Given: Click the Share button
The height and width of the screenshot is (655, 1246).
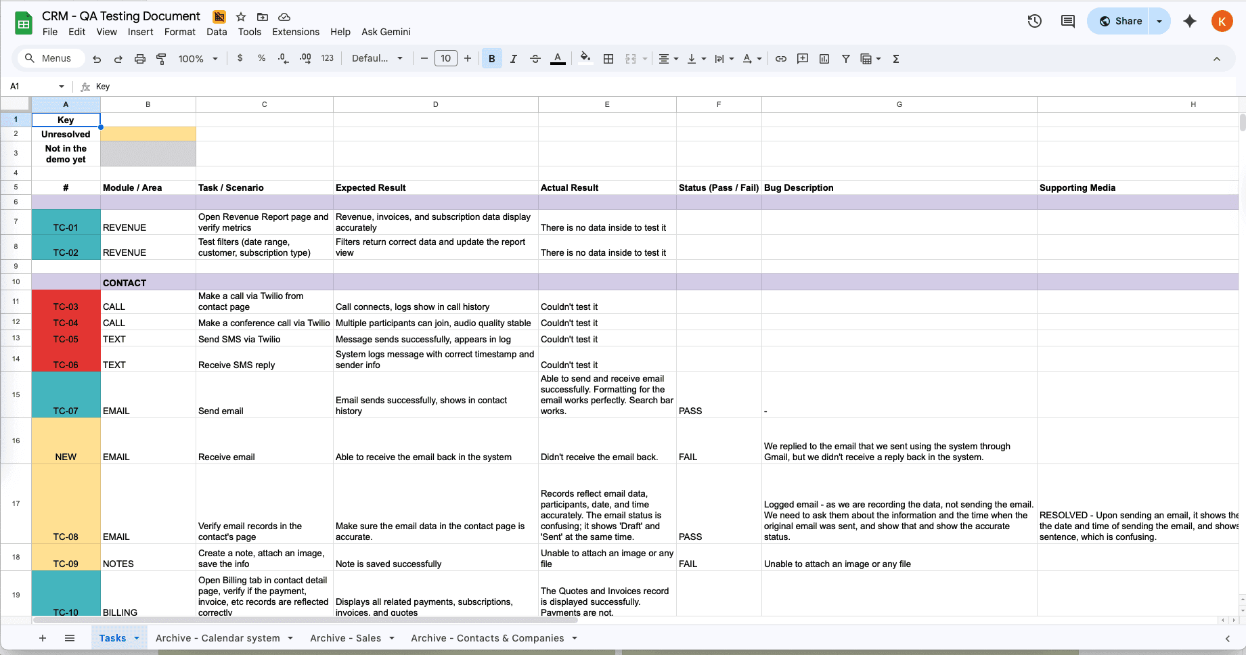Looking at the screenshot, I should point(1119,21).
